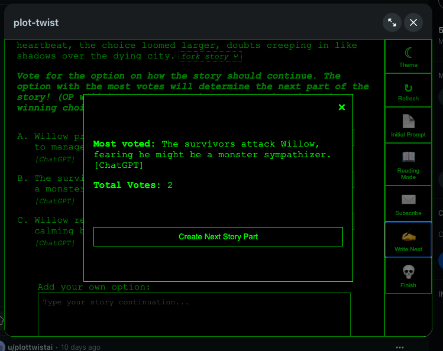The height and width of the screenshot is (351, 443).
Task: Open the u/plottwistai profile link
Action: click(x=30, y=347)
